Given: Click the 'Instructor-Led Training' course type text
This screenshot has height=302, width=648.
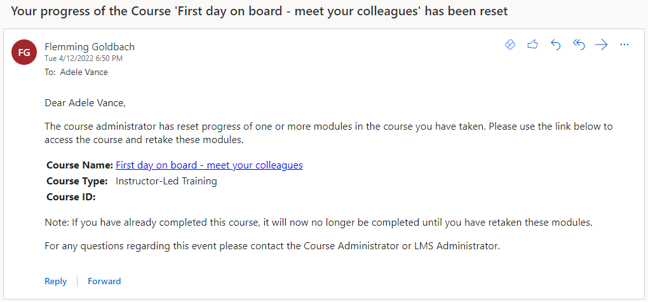Looking at the screenshot, I should (x=166, y=181).
